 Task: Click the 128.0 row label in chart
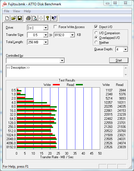point(12,123)
